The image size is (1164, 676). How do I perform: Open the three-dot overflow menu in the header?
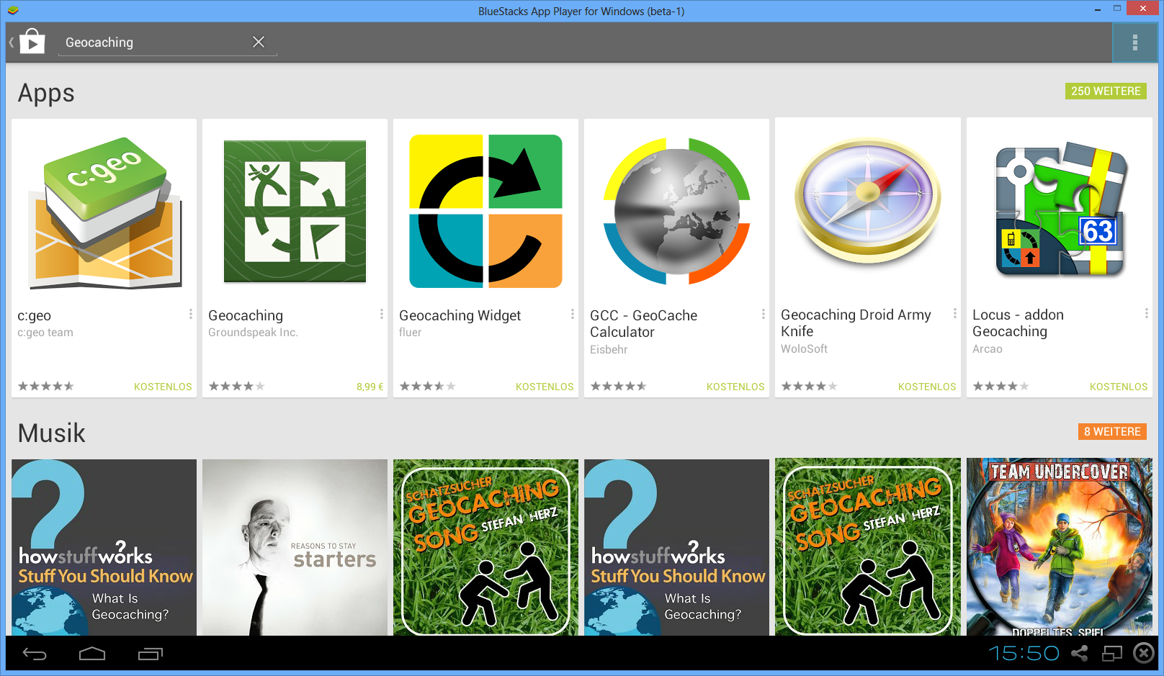pos(1134,42)
